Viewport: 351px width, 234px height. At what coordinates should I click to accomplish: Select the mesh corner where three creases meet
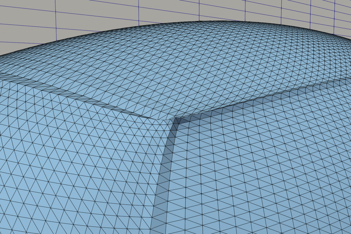coord(176,118)
